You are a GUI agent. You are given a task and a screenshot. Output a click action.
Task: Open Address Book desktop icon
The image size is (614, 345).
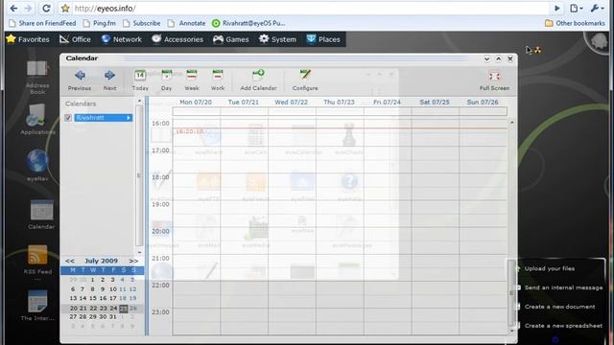(37, 78)
